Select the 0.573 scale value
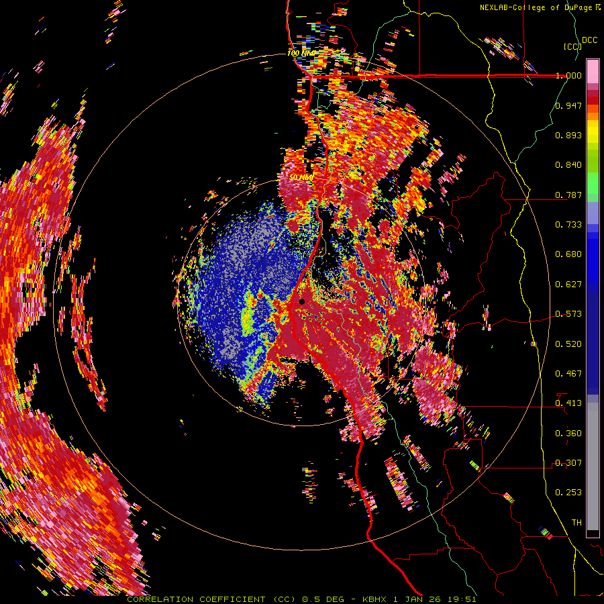Viewport: 604px width, 604px height. click(x=568, y=314)
